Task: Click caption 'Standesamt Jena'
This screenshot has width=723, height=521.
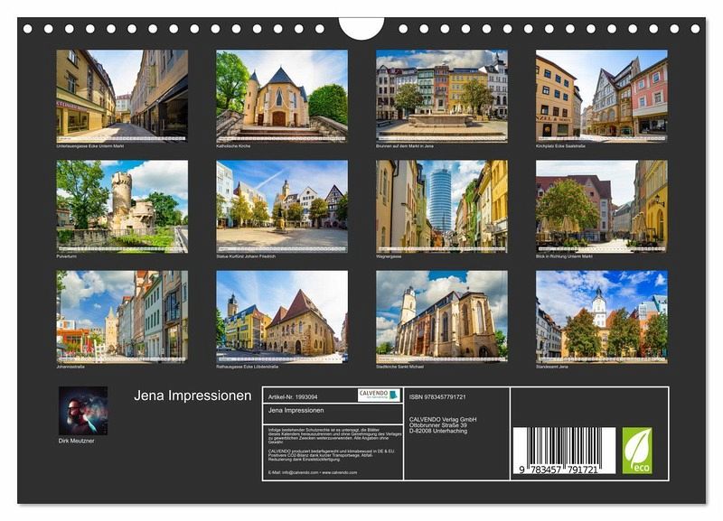Action: pyautogui.click(x=551, y=367)
